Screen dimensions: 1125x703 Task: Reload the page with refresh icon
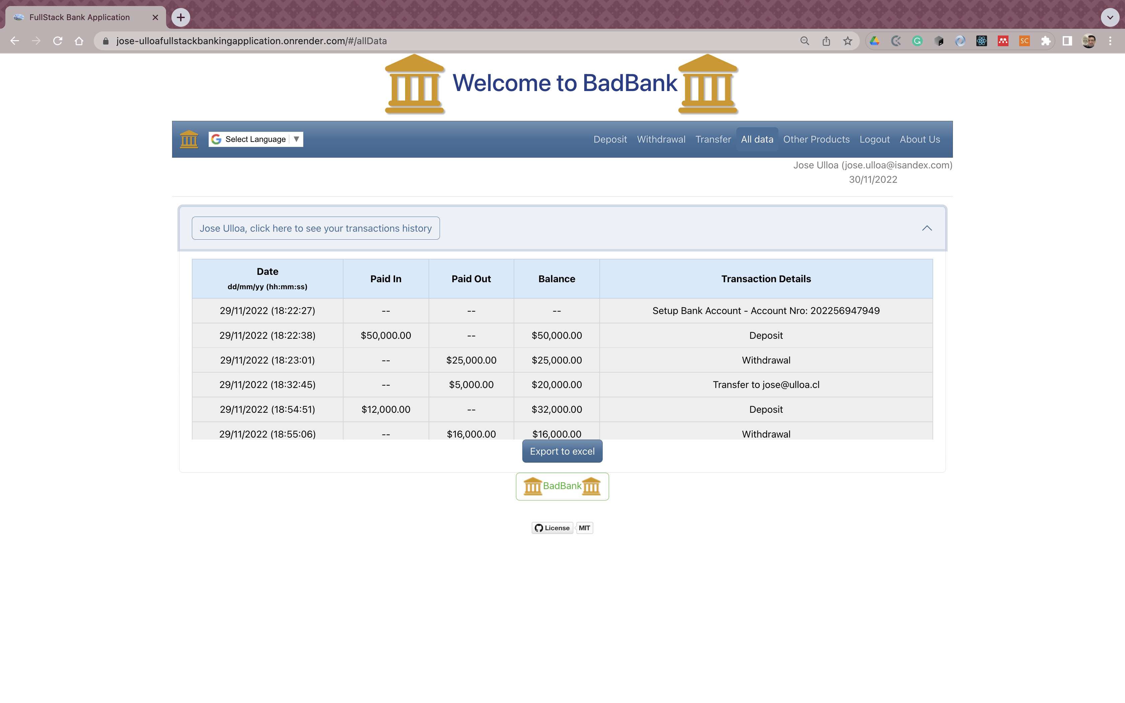58,41
